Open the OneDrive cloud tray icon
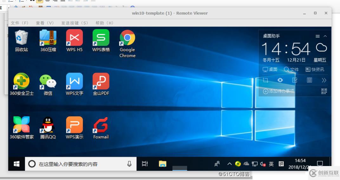The width and height of the screenshot is (340, 180). pyautogui.click(x=246, y=164)
